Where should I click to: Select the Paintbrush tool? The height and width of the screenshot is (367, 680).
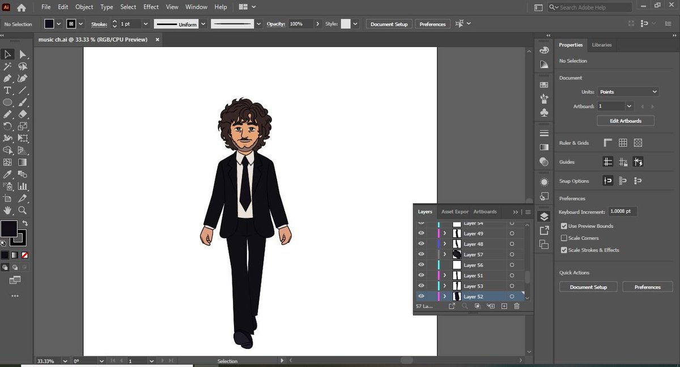pos(23,103)
